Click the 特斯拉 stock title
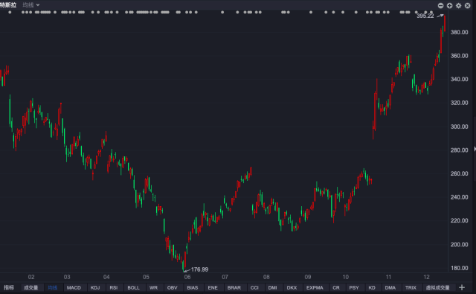Image resolution: width=476 pixels, height=294 pixels. [8, 5]
